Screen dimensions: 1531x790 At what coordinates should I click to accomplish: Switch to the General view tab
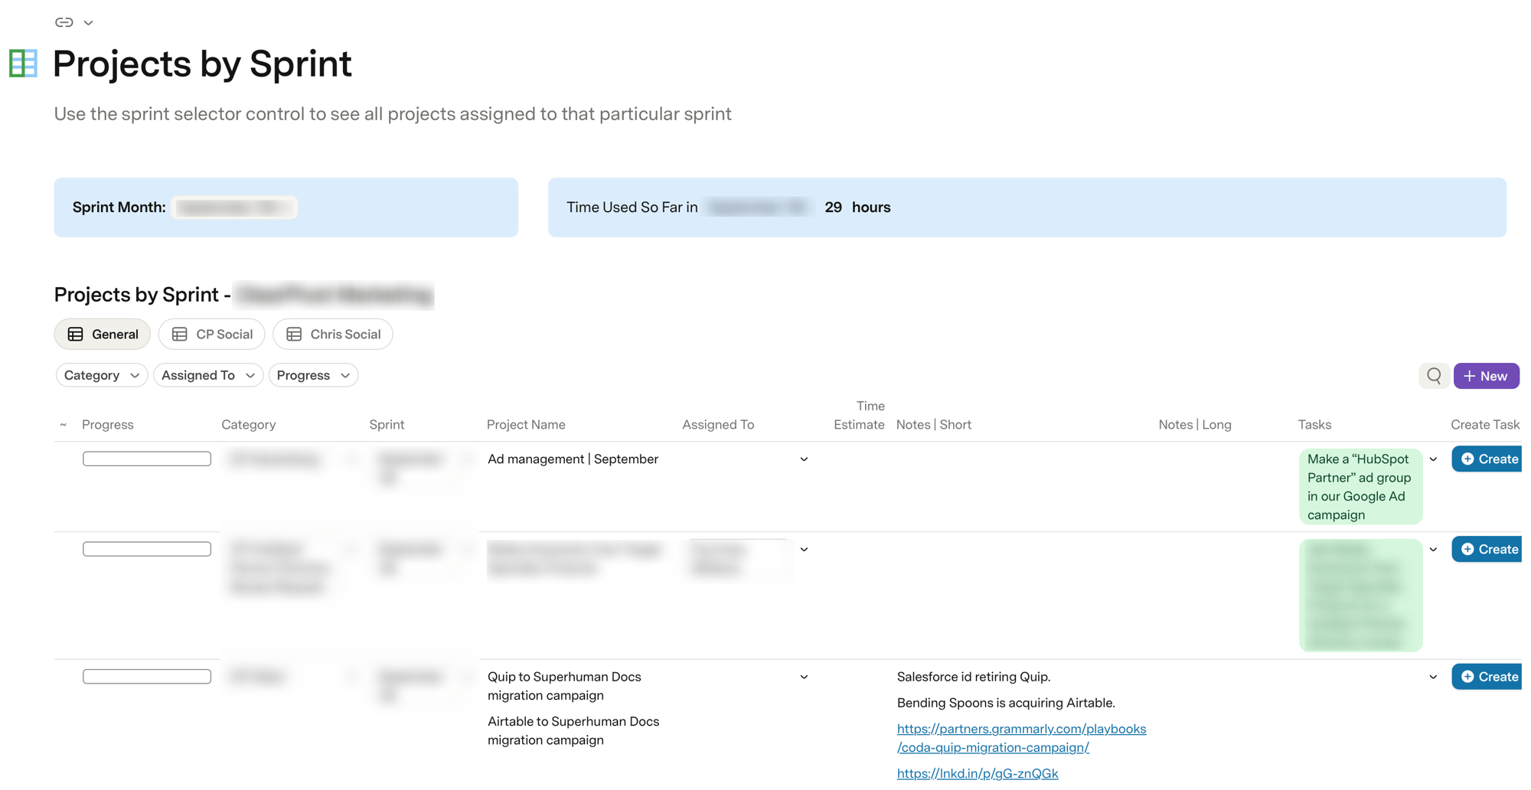point(103,334)
